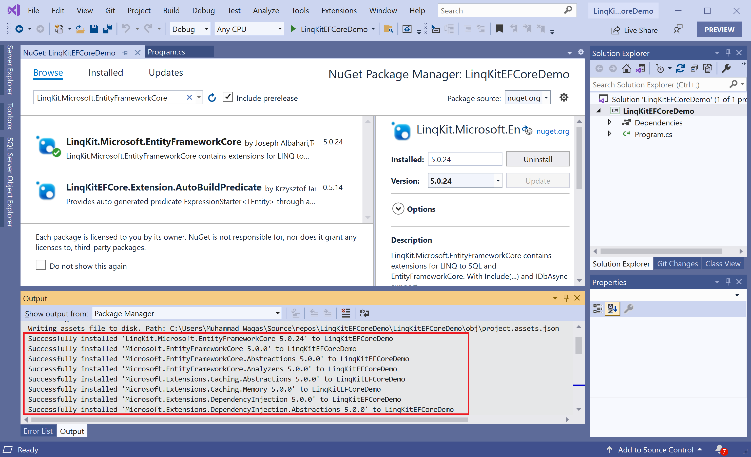Image resolution: width=751 pixels, height=457 pixels.
Task: Open the Extensions menu
Action: click(x=339, y=11)
